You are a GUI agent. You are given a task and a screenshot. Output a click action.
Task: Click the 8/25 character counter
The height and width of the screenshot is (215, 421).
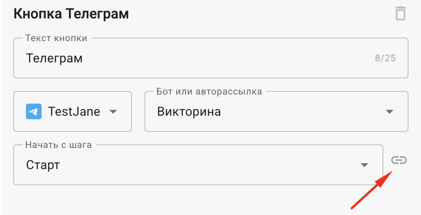(x=385, y=58)
